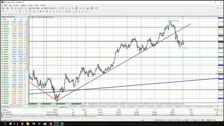224x126 pixels.
Task: Open the Вид menu
Action: click(x=10, y=5)
